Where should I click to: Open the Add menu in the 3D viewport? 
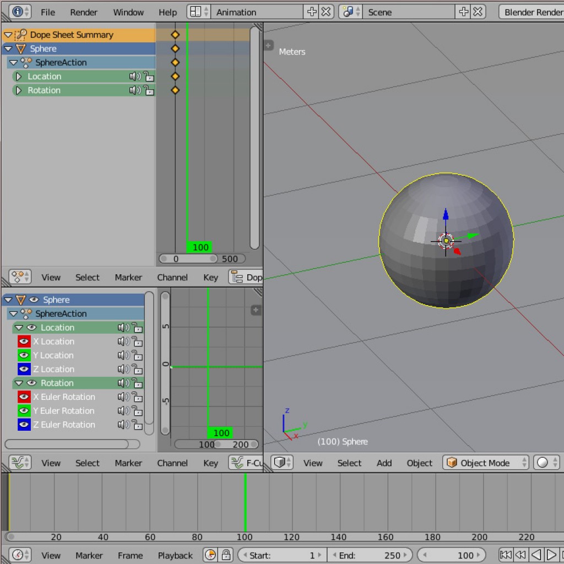pyautogui.click(x=384, y=463)
